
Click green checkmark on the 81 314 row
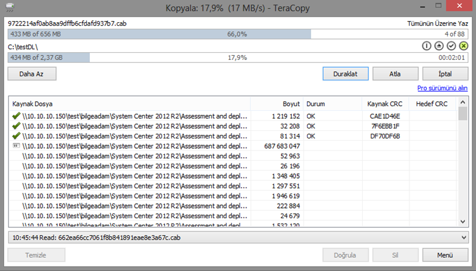pyautogui.click(x=16, y=136)
